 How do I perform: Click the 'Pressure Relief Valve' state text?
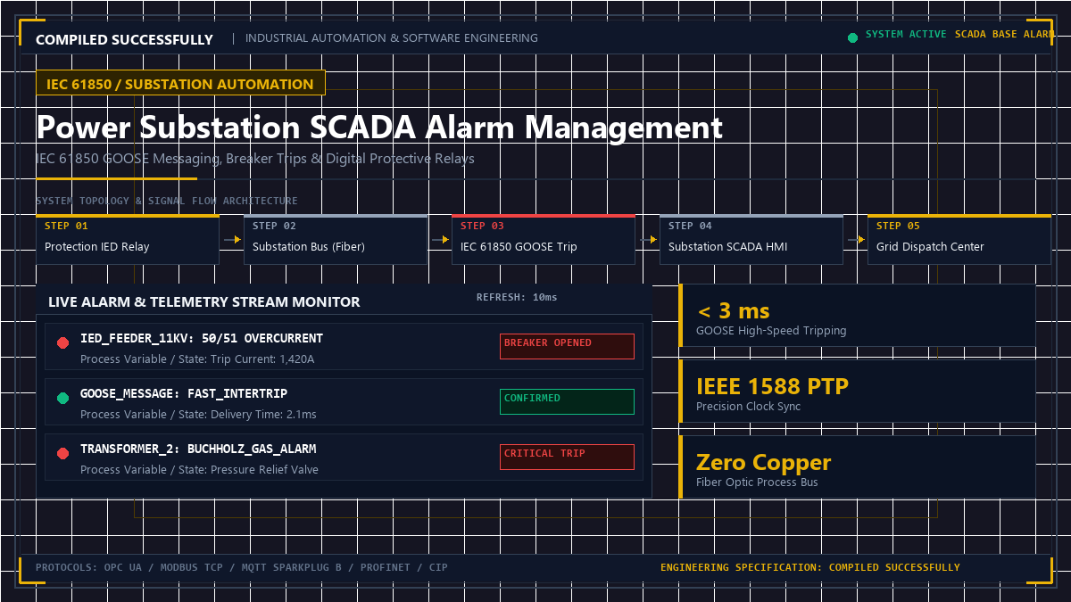[x=264, y=470]
